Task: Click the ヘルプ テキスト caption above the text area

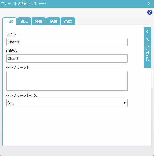Action: [17, 67]
